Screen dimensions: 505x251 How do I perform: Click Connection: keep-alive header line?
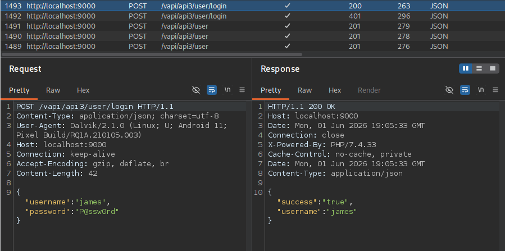point(66,154)
